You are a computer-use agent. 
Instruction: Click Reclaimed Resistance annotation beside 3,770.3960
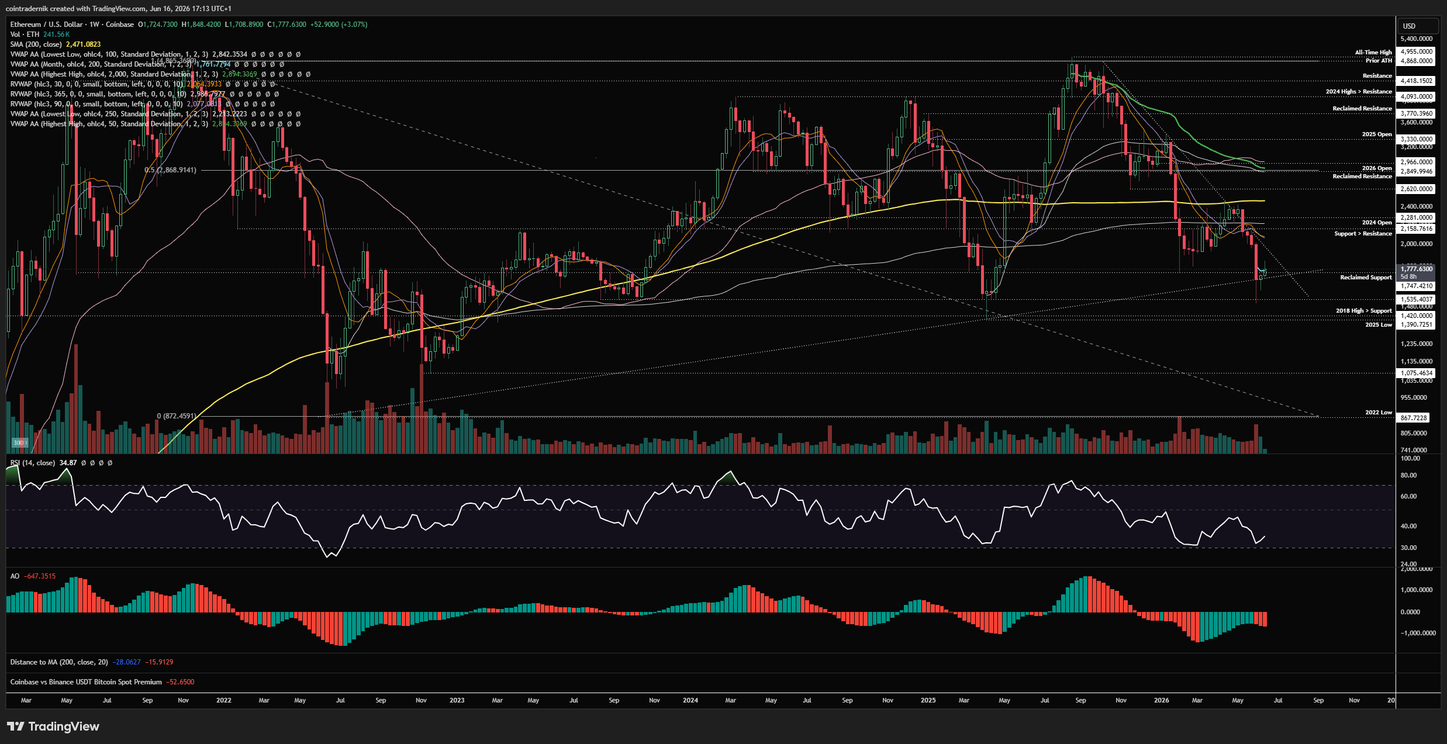(1362, 109)
